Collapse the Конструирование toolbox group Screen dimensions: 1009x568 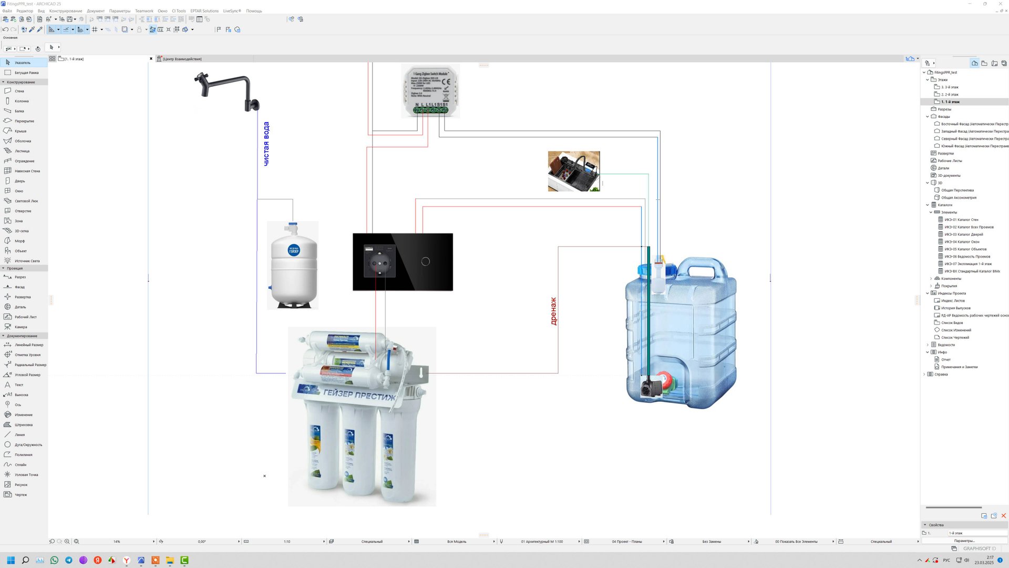[3, 82]
